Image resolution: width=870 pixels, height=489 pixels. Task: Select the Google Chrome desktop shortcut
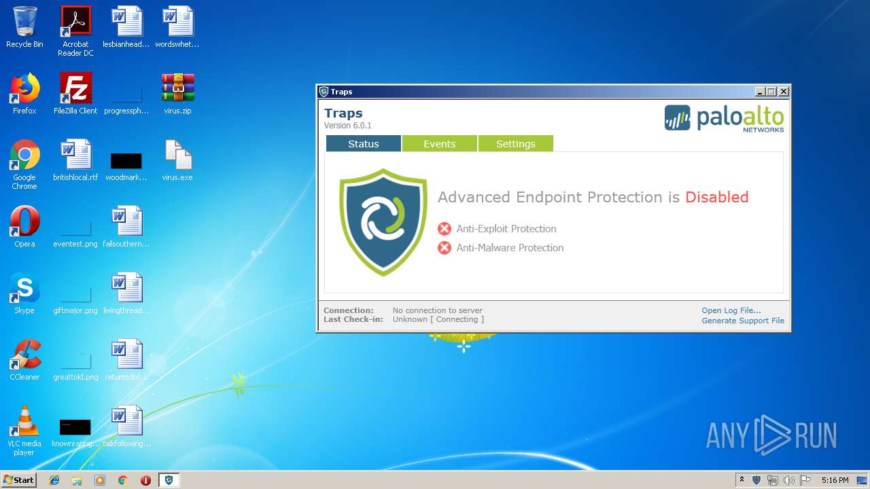[24, 164]
